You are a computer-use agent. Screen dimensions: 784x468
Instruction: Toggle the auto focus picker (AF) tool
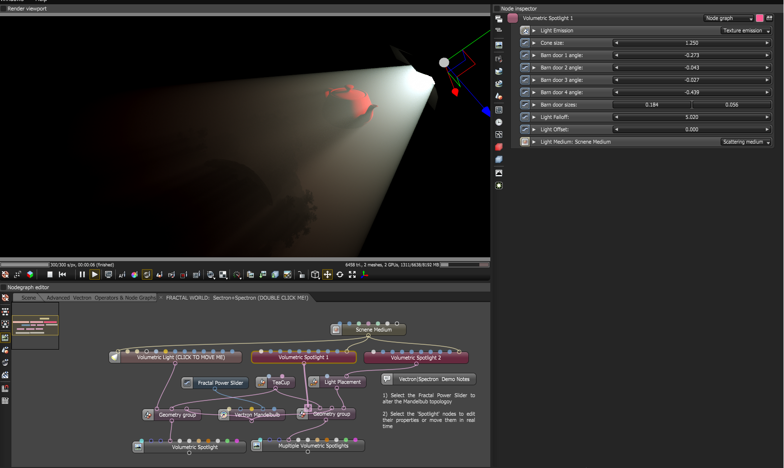tap(122, 275)
